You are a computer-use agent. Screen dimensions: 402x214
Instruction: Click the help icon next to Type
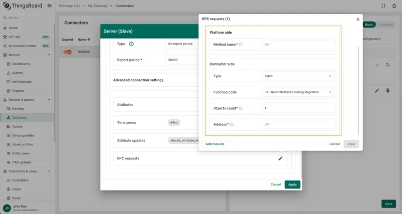(131, 44)
